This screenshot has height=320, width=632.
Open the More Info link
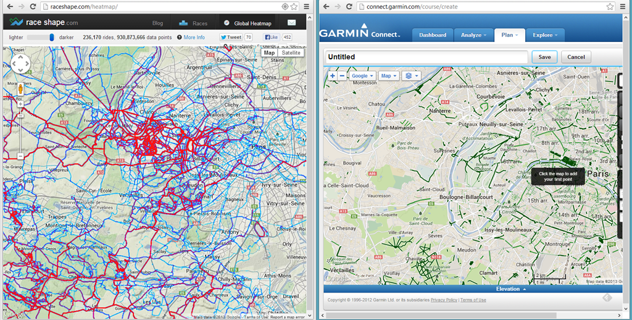click(194, 37)
